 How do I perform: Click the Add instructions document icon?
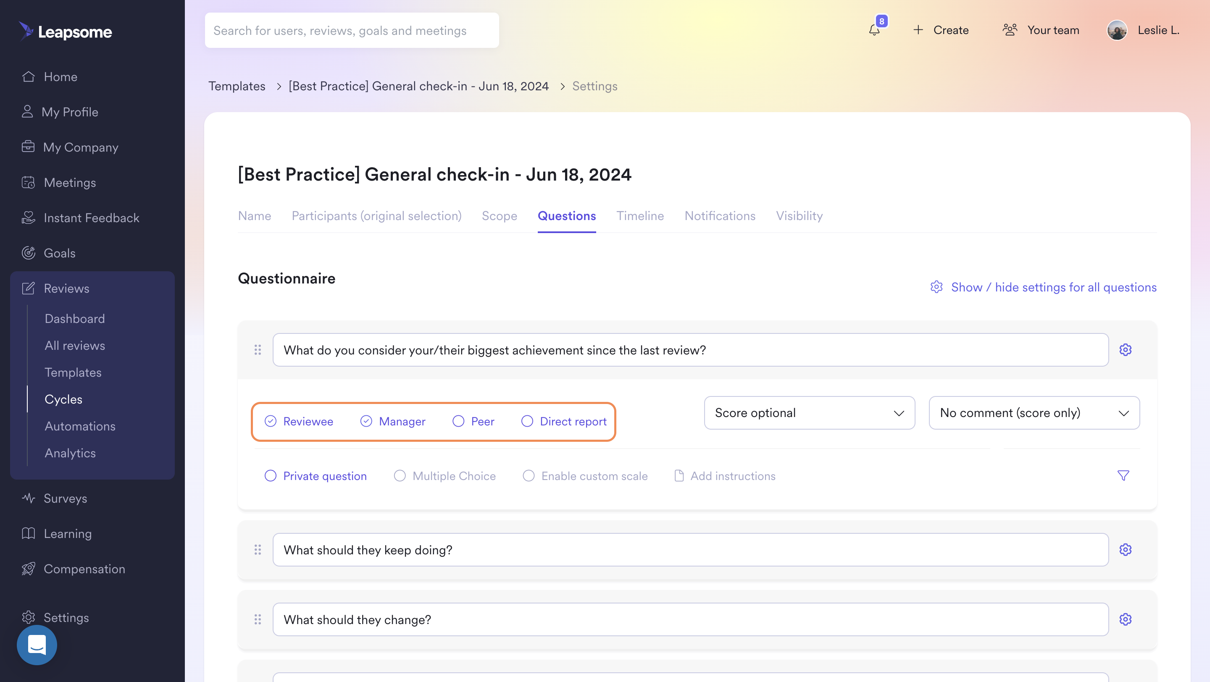coord(679,475)
